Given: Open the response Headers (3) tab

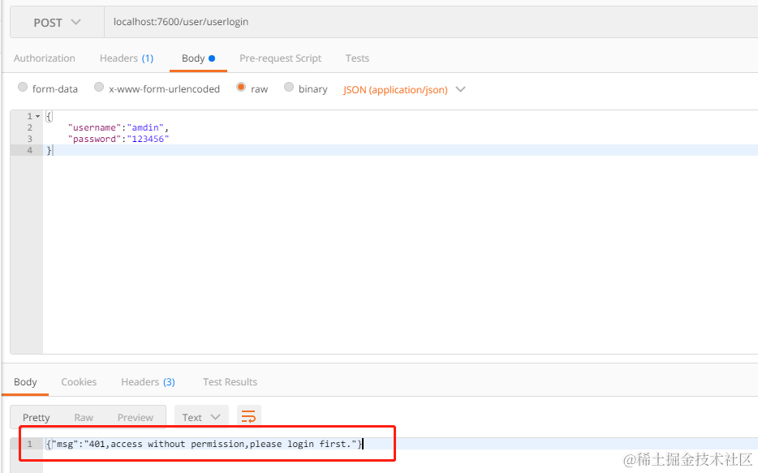Looking at the screenshot, I should (x=148, y=382).
